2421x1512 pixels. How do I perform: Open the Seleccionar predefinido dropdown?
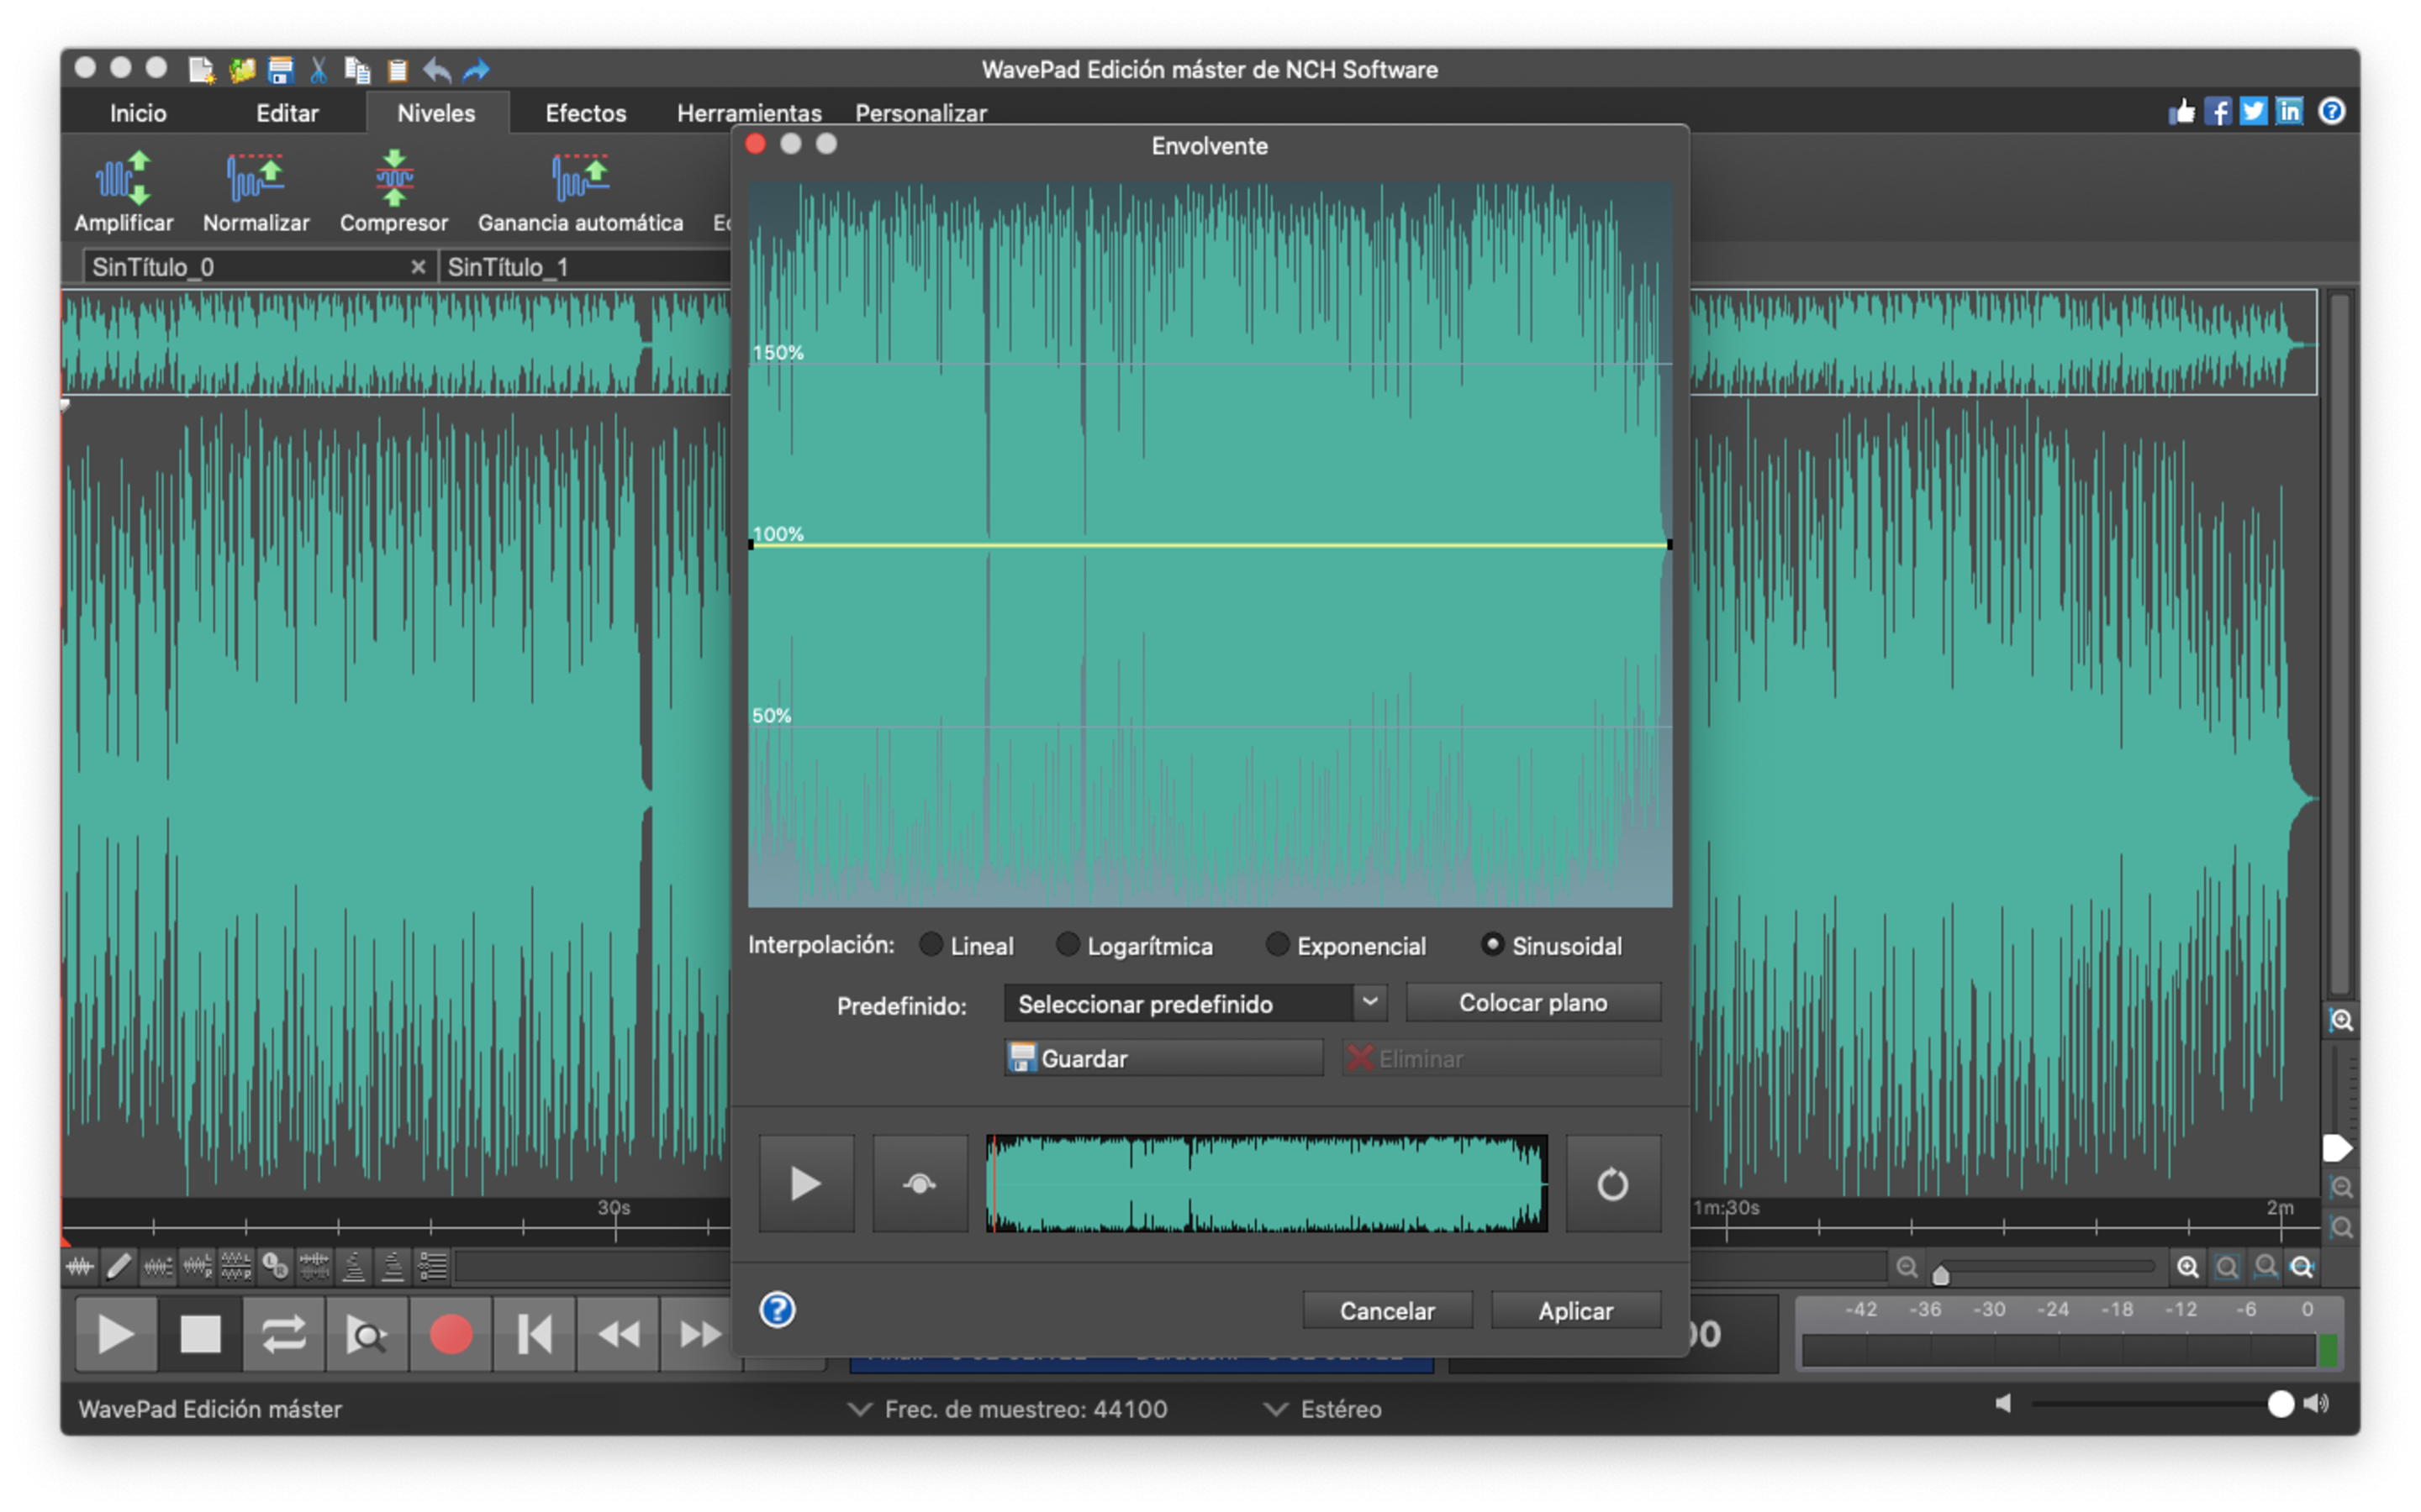(x=1195, y=1003)
